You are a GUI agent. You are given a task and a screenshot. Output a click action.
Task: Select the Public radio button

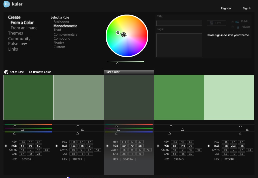pyautogui.click(x=233, y=21)
